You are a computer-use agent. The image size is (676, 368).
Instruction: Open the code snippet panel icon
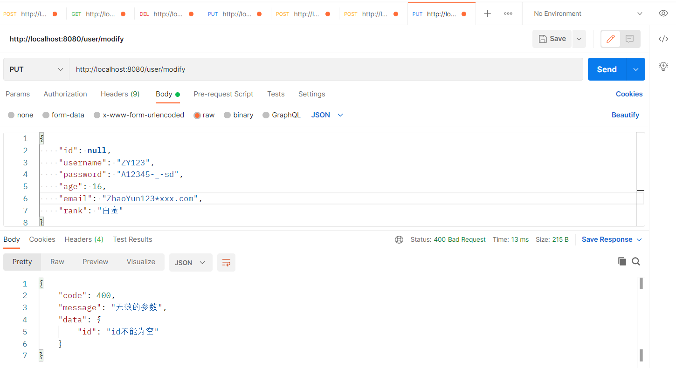663,39
